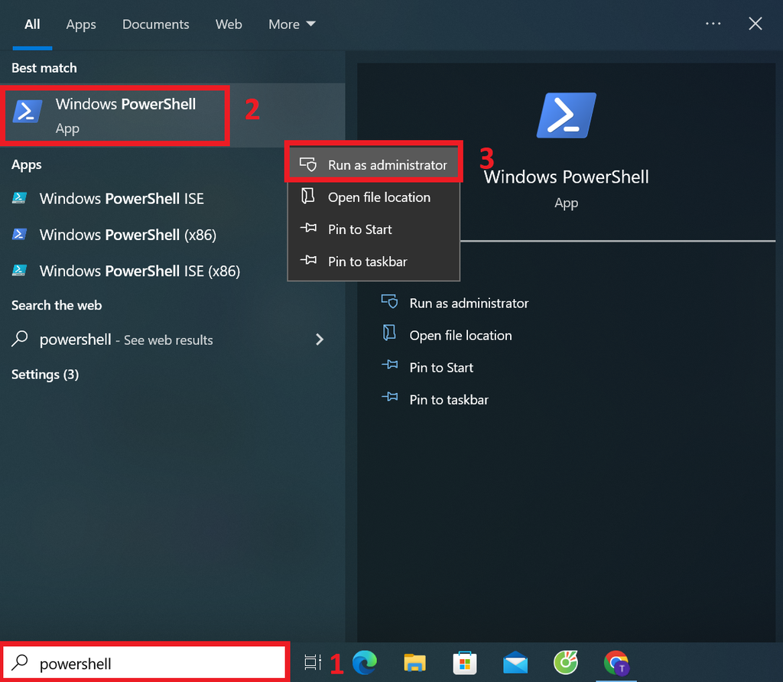Select Pin to taskbar in the context menu
The image size is (783, 682).
click(373, 261)
